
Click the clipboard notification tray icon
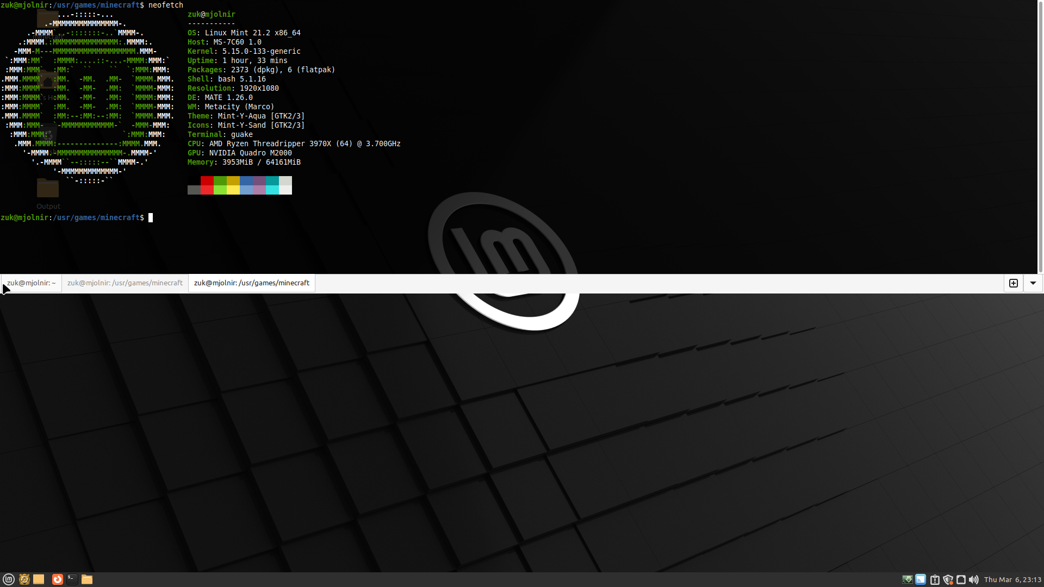pos(935,580)
